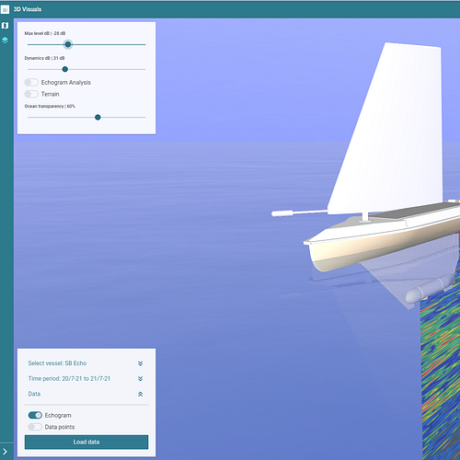This screenshot has width=460, height=460.
Task: Click the Max level dB slider handle
Action: click(x=68, y=44)
